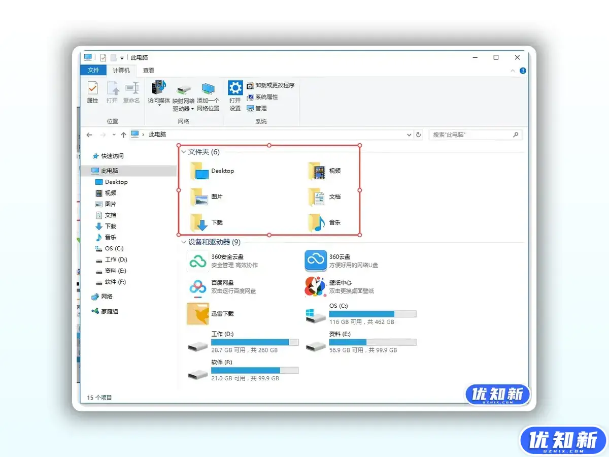This screenshot has width=609, height=457.
Task: Collapse the 文件夹 (6) section
Action: tap(183, 151)
